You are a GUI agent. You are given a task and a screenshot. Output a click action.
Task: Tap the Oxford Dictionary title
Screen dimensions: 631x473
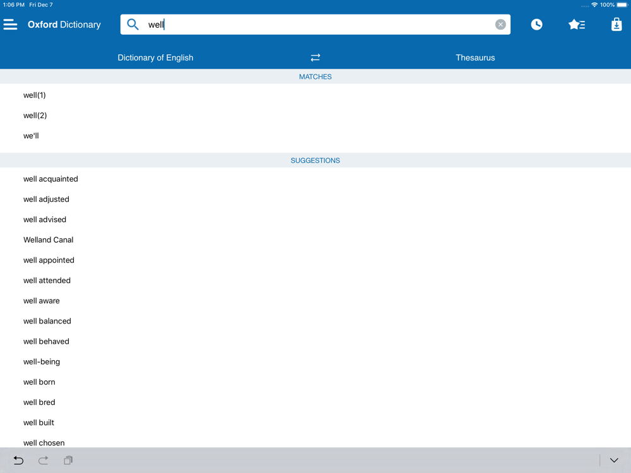pyautogui.click(x=64, y=25)
